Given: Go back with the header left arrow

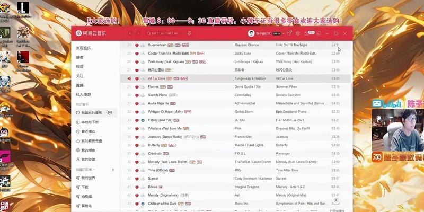Looking at the screenshot, I should [130, 33].
